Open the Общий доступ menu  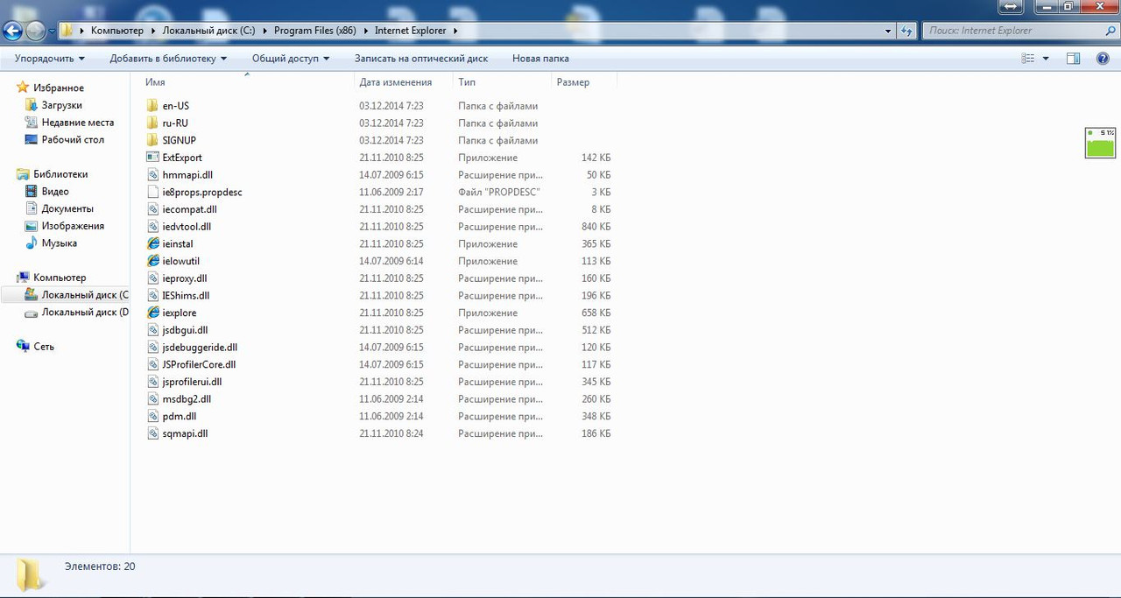click(291, 59)
